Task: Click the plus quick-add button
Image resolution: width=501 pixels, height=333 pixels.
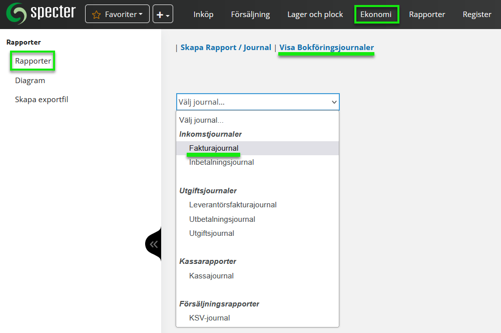Action: tap(163, 15)
